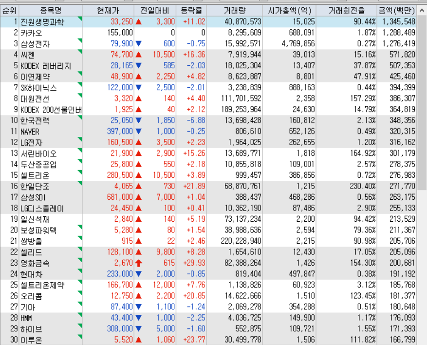Select 카카오 stock name
The height and width of the screenshot is (345, 427).
[32, 33]
